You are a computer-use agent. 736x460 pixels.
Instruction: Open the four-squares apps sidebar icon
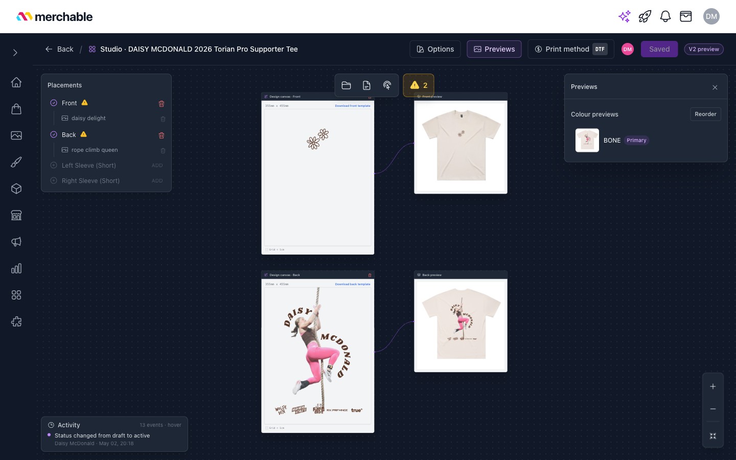click(16, 295)
